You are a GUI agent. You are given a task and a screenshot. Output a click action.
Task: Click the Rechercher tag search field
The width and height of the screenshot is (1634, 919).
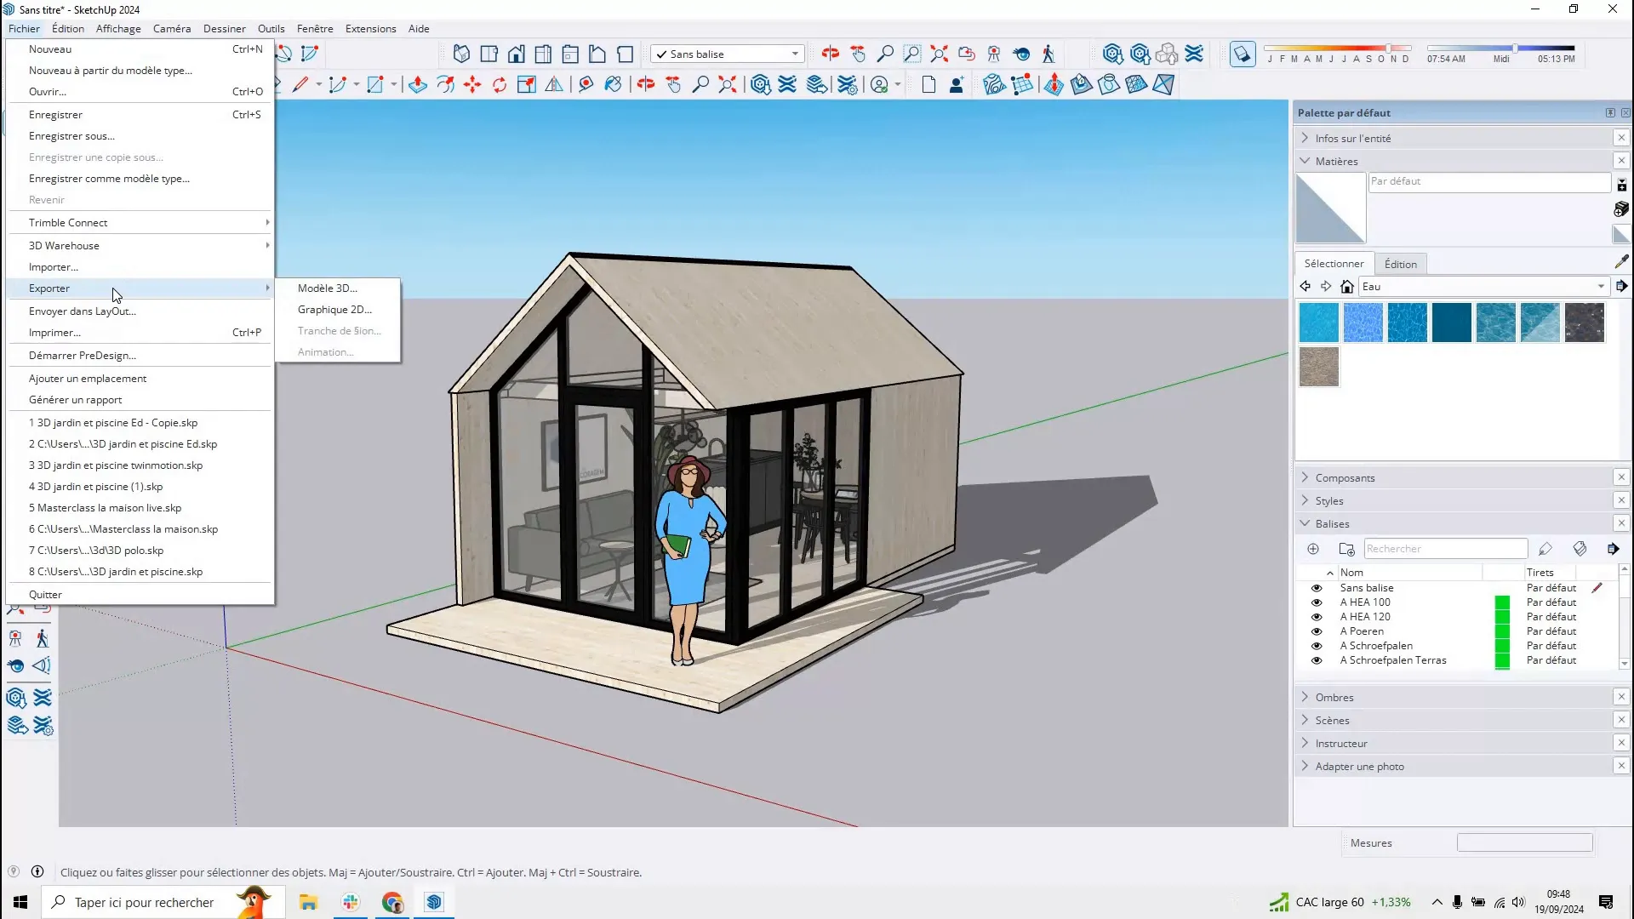tap(1445, 549)
